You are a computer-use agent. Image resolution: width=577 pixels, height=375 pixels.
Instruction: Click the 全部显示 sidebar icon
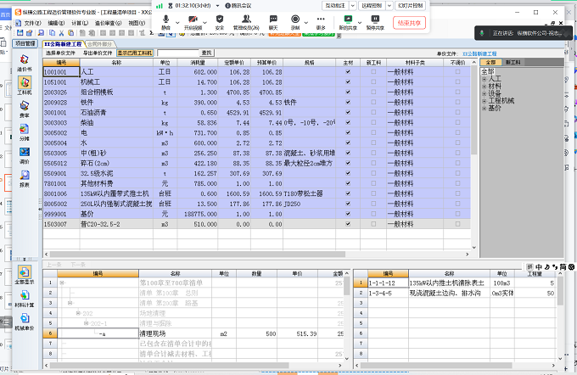25,275
